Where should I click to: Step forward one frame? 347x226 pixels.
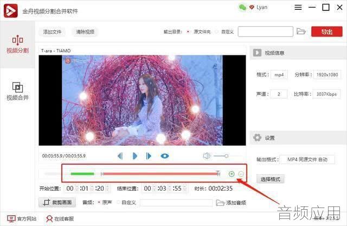[x=149, y=156]
